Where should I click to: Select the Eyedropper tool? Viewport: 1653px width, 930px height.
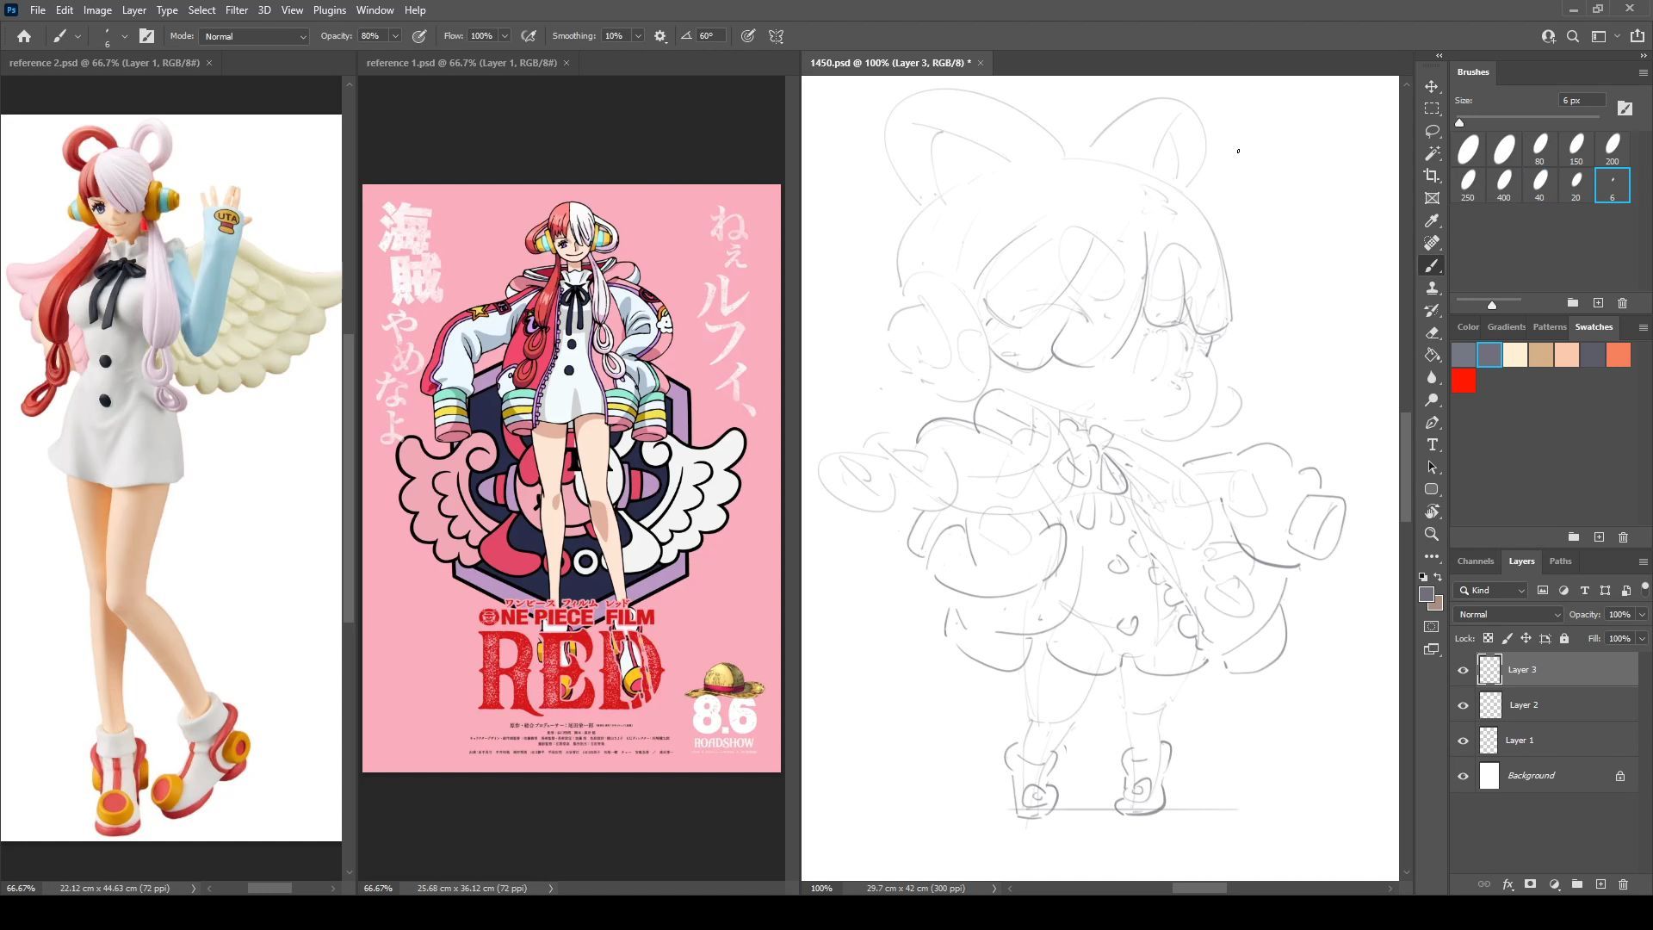1432,221
